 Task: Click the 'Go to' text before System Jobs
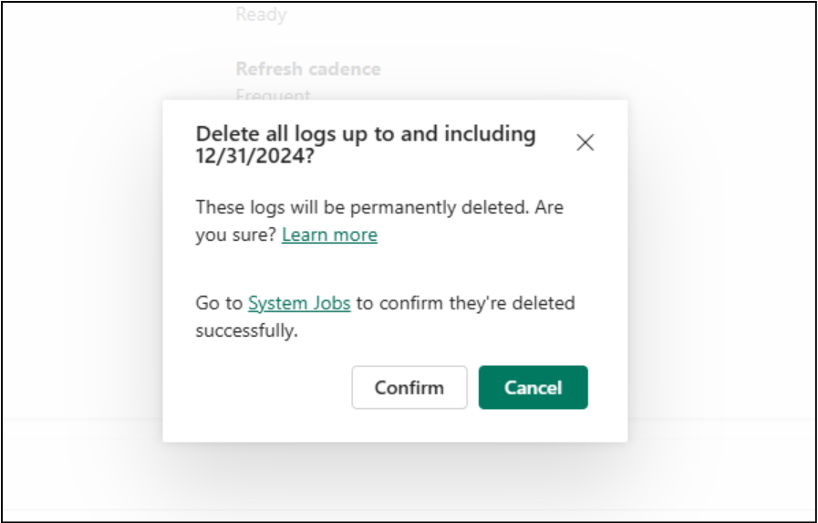tap(219, 303)
